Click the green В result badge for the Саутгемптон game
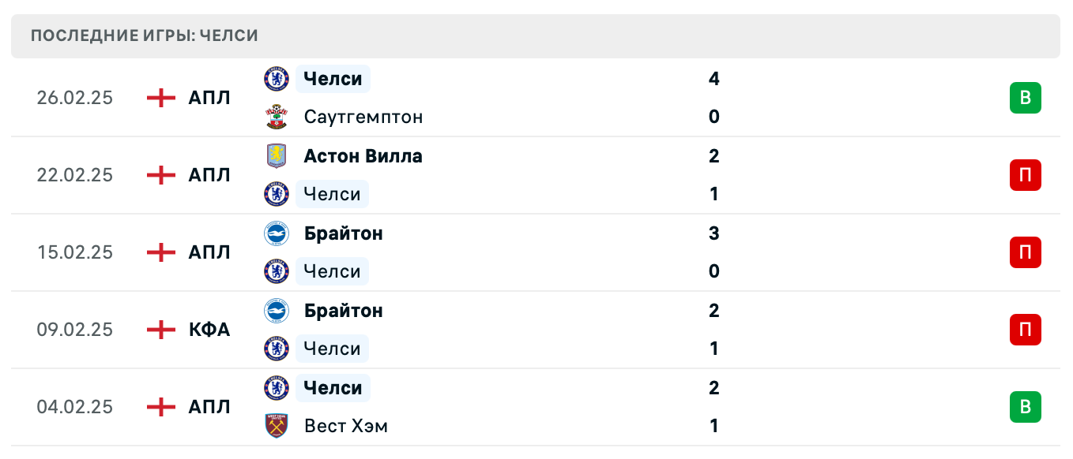The width and height of the screenshot is (1073, 459). 1026,98
